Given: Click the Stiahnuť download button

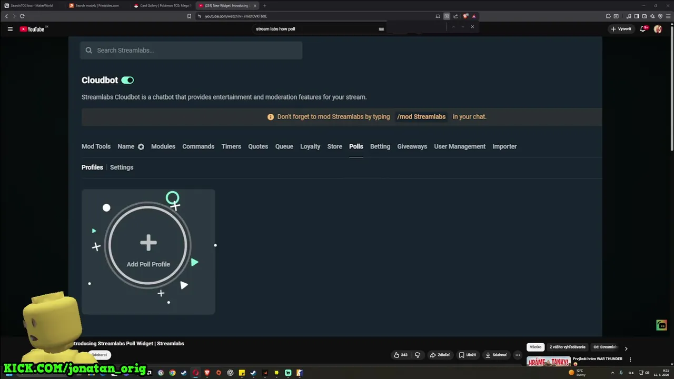Looking at the screenshot, I should tap(495, 355).
